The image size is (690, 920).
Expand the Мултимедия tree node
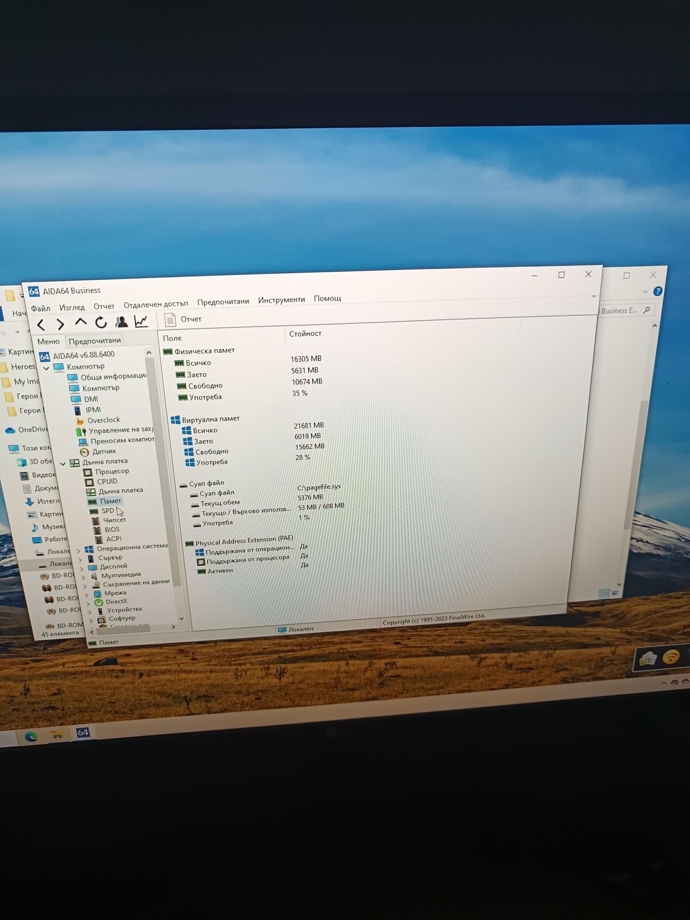pyautogui.click(x=83, y=577)
